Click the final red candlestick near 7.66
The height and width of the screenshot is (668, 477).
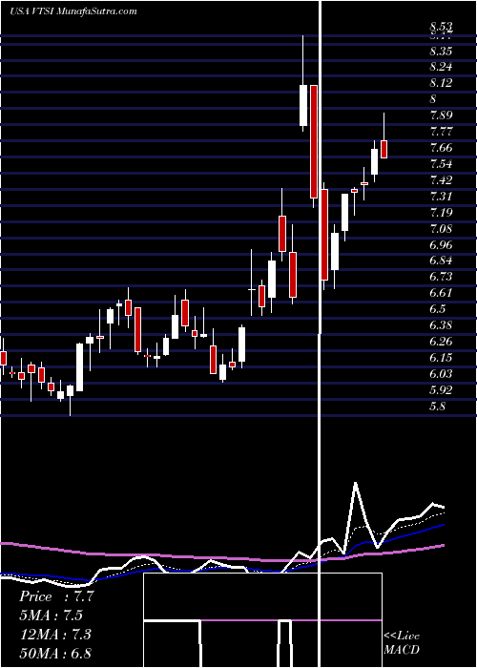pos(384,149)
